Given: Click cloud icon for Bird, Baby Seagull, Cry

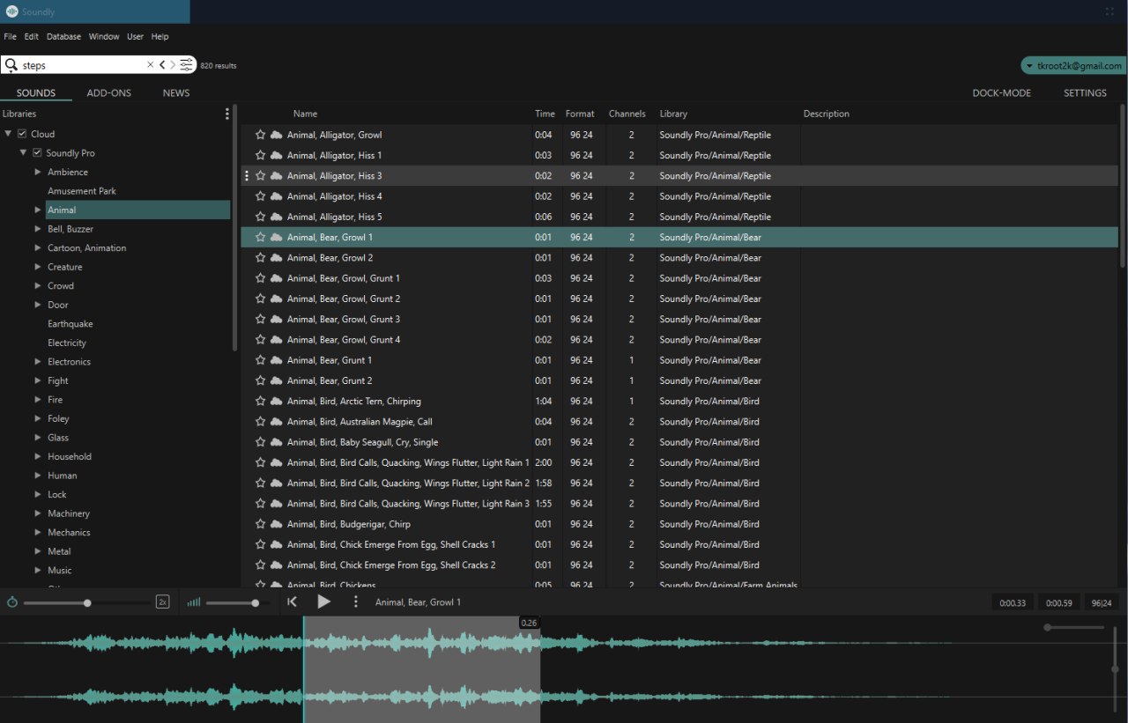Looking at the screenshot, I should pyautogui.click(x=276, y=442).
